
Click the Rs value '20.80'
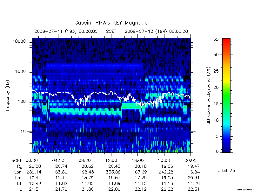click(x=35, y=166)
